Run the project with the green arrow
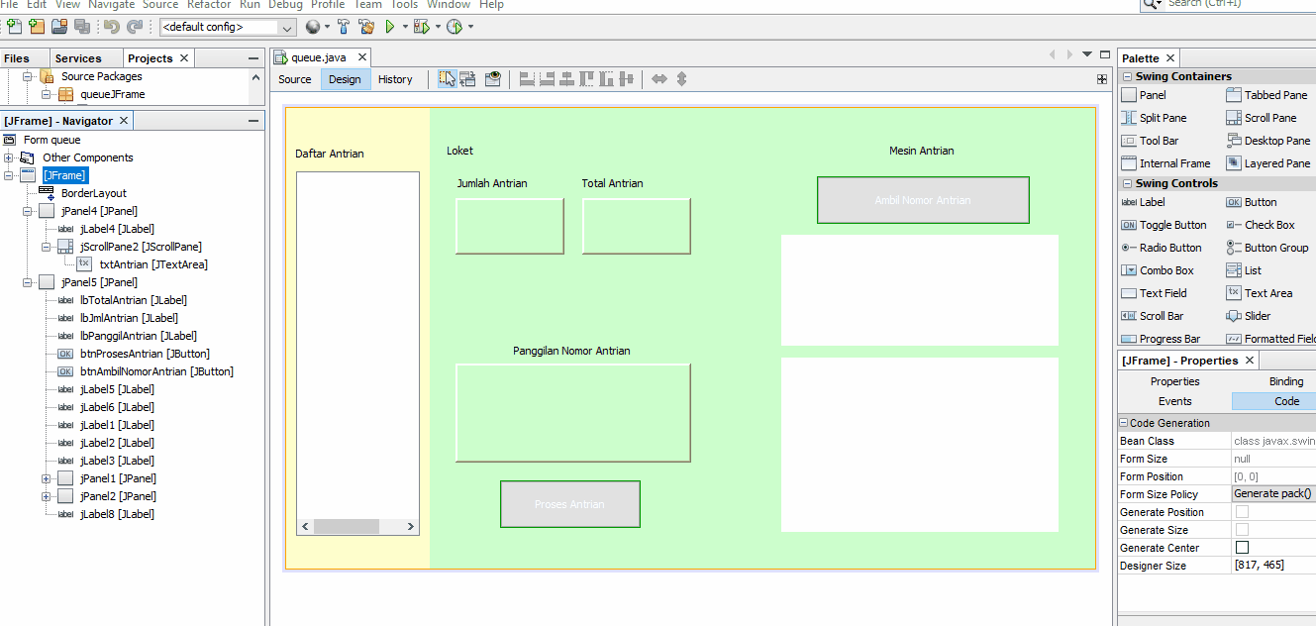 pyautogui.click(x=391, y=27)
